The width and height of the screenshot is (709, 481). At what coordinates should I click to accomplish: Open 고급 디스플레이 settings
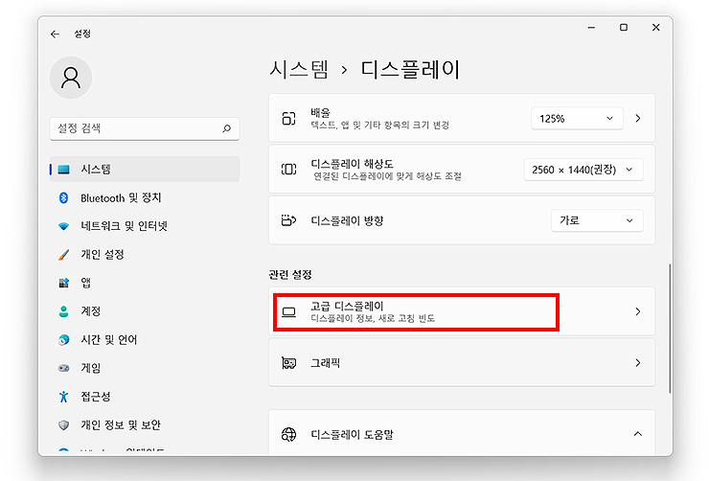pos(462,311)
